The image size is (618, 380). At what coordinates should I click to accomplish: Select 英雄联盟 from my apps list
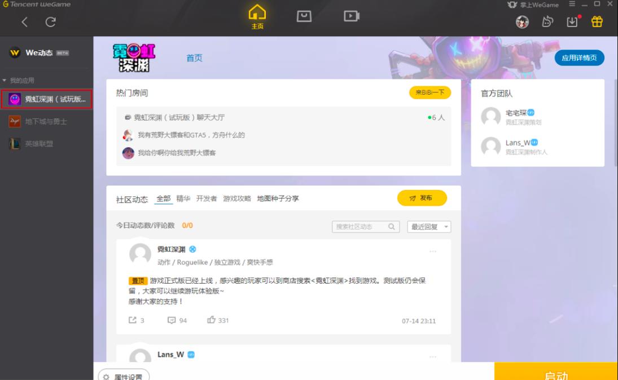(x=38, y=142)
